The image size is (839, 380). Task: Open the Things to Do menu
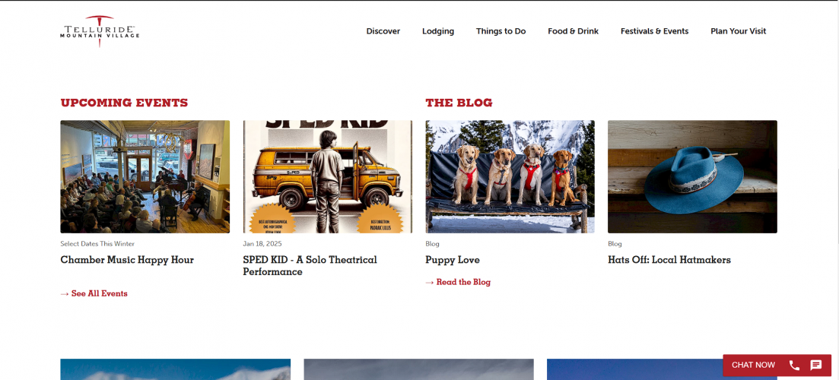(501, 31)
